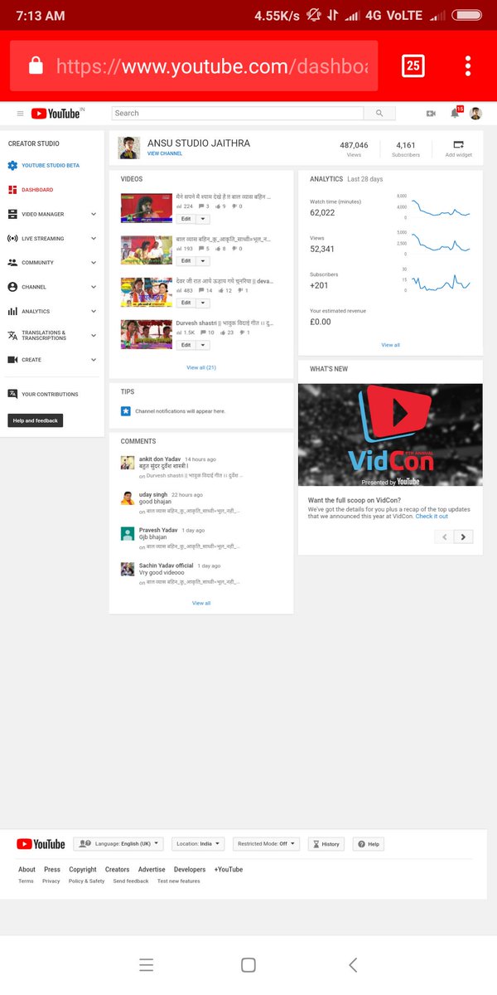Expand the Create sidebar section

click(93, 360)
